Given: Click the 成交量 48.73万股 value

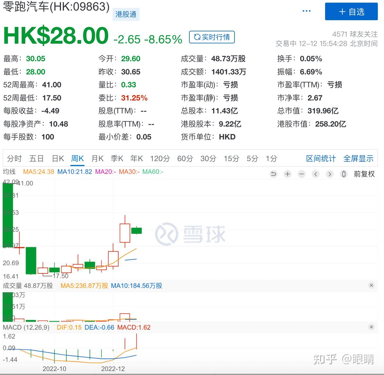Looking at the screenshot, I should click(x=228, y=59).
